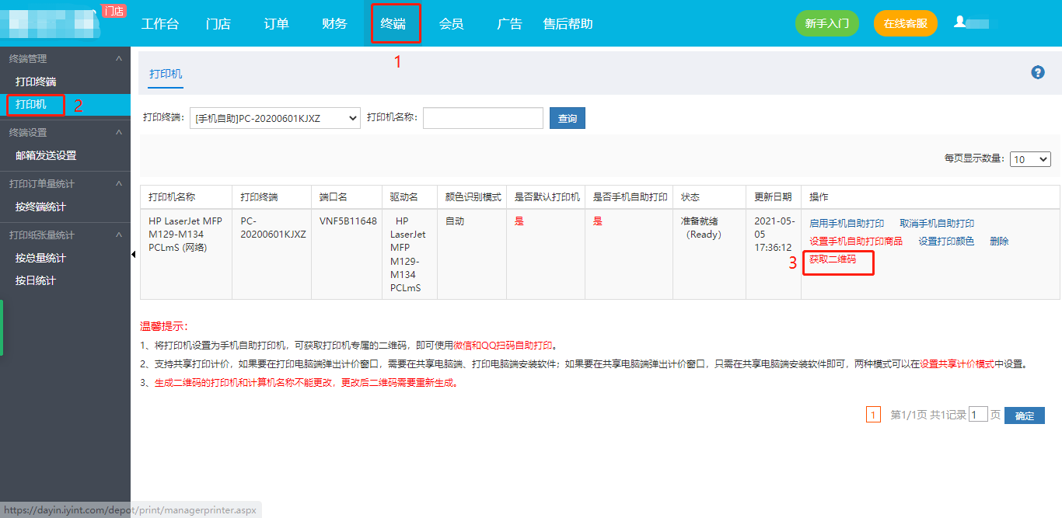Click the 设置共享计价模式 link in tips
The image size is (1062, 518).
click(957, 364)
